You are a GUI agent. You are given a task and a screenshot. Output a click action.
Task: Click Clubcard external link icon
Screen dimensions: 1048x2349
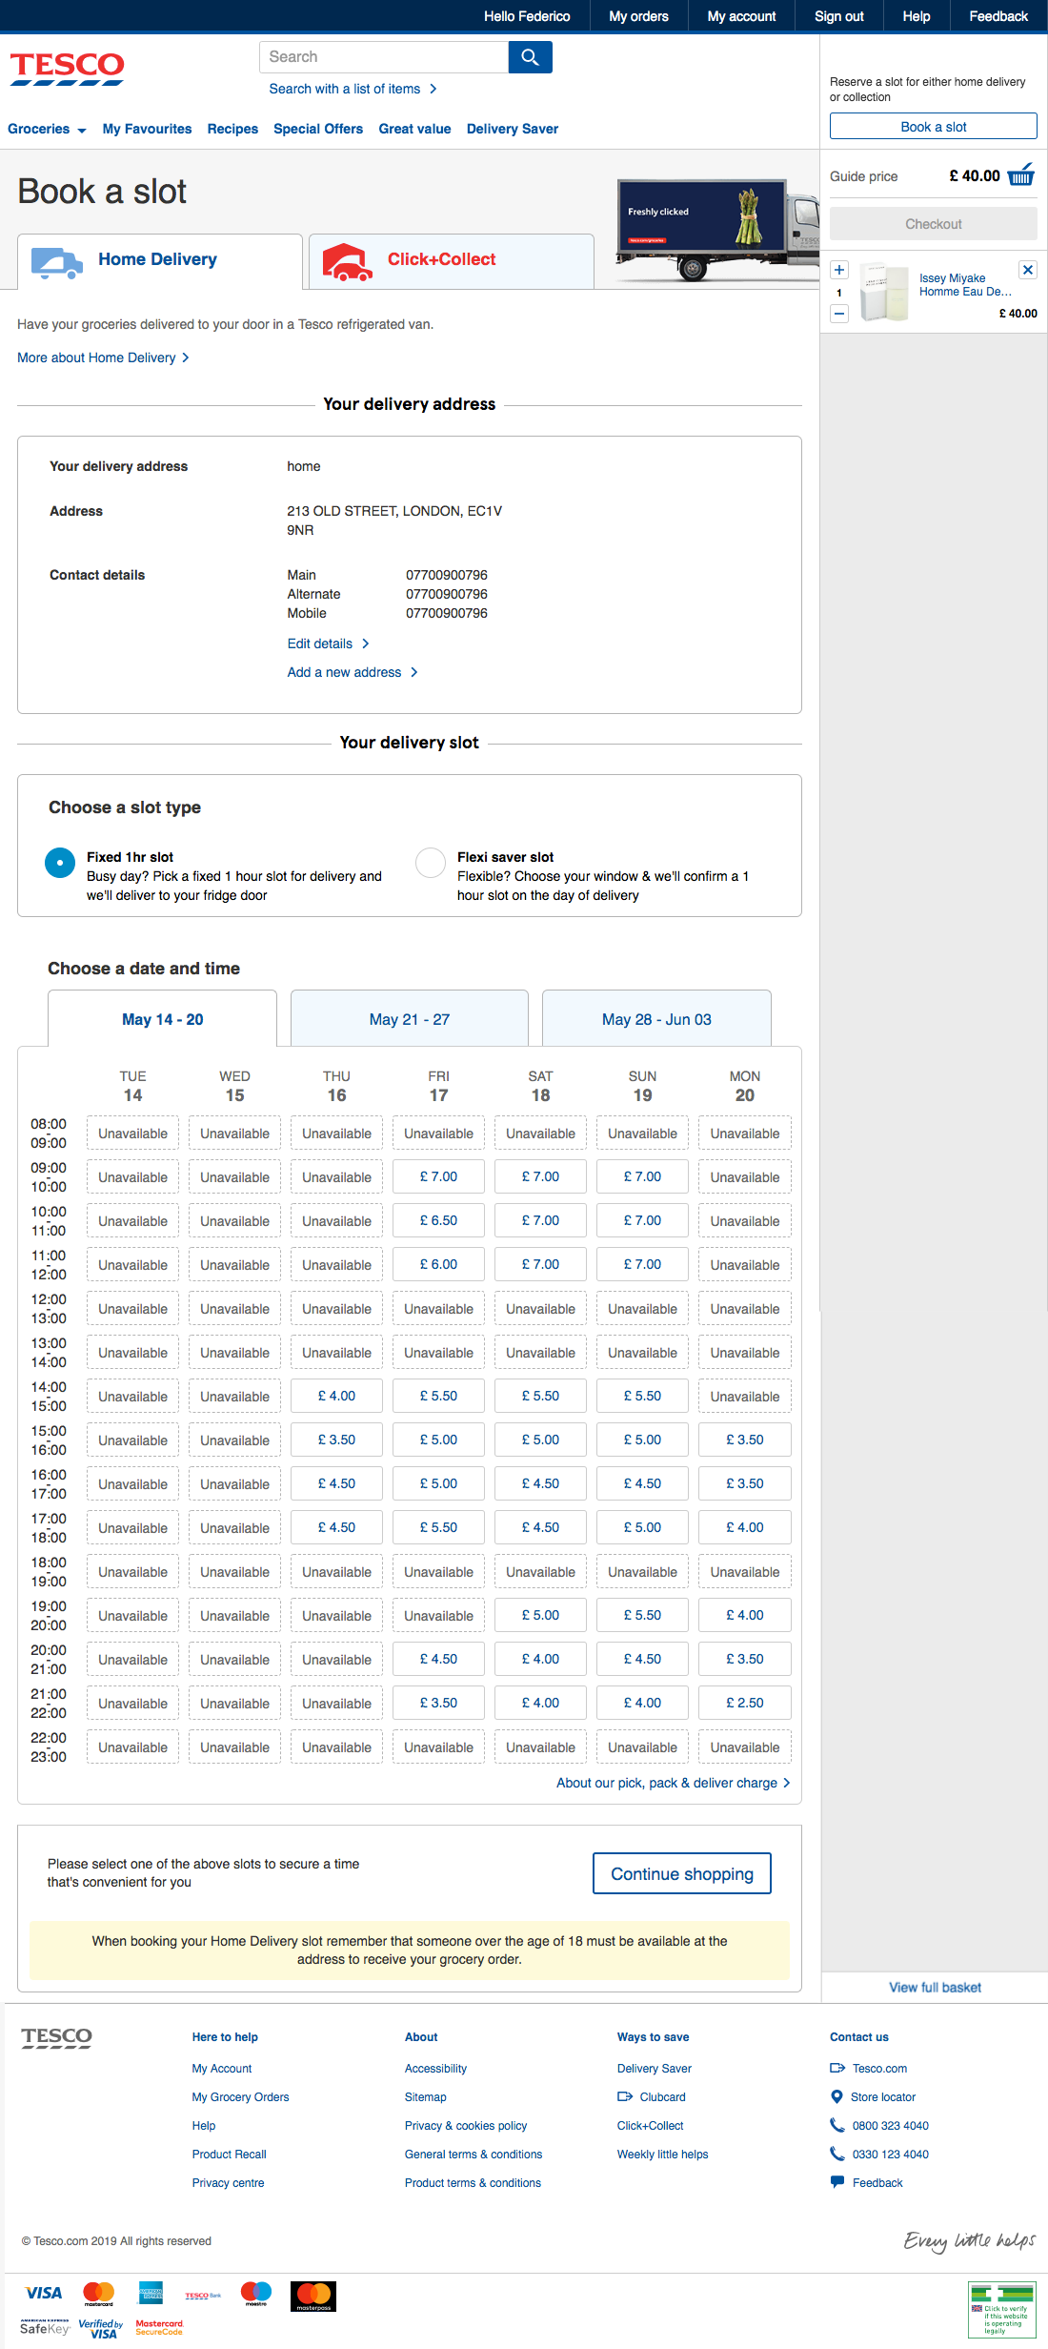coord(625,2096)
